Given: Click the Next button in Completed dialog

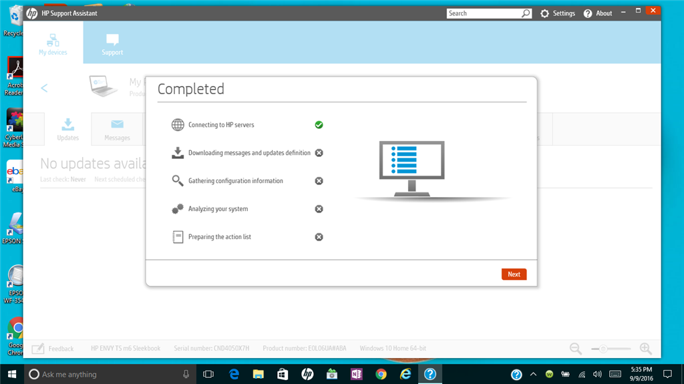Looking at the screenshot, I should point(514,274).
